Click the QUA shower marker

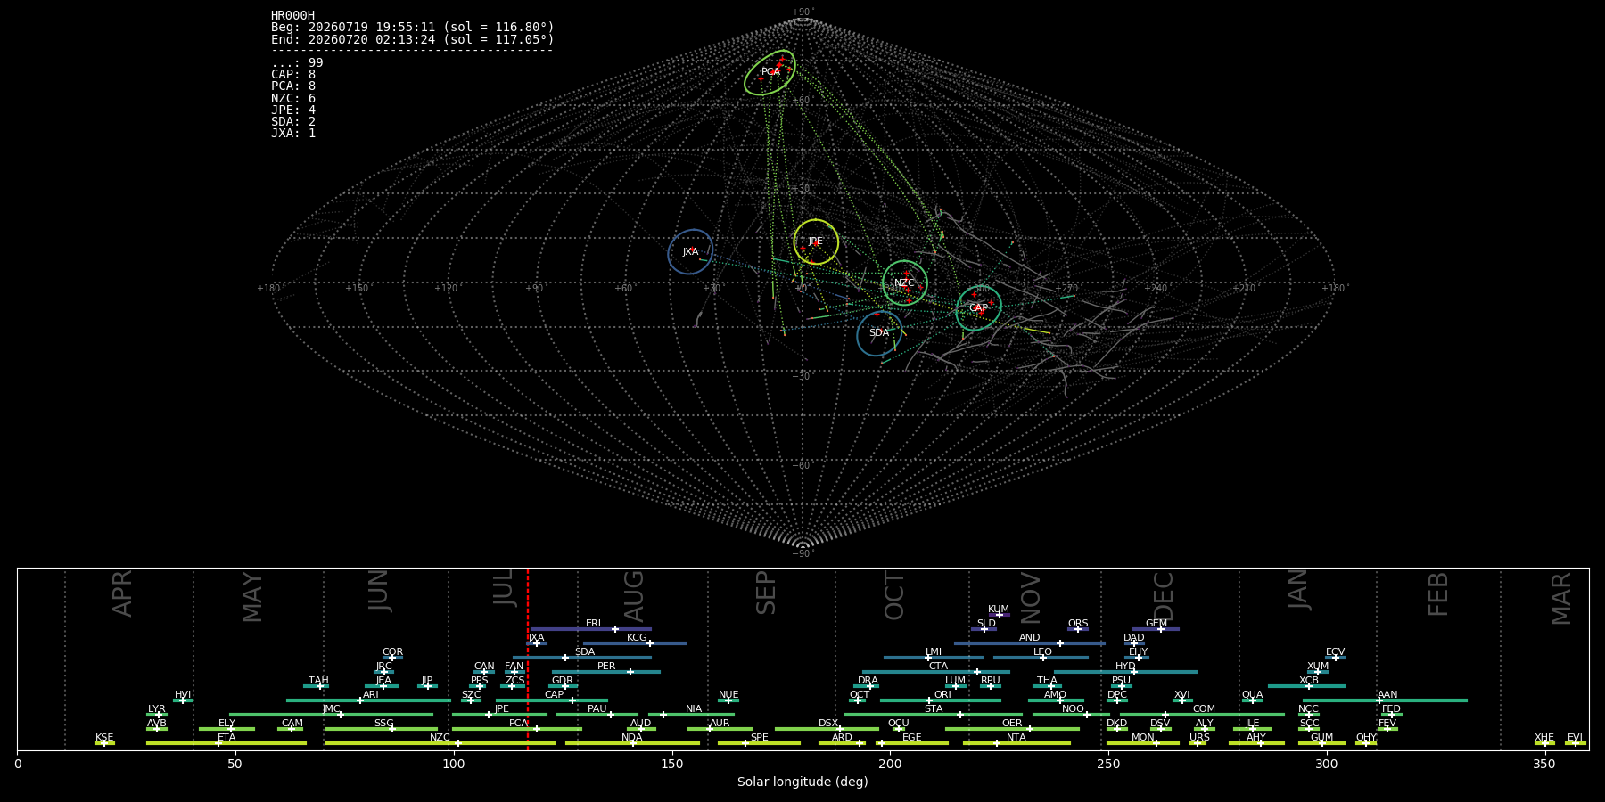tap(1253, 700)
